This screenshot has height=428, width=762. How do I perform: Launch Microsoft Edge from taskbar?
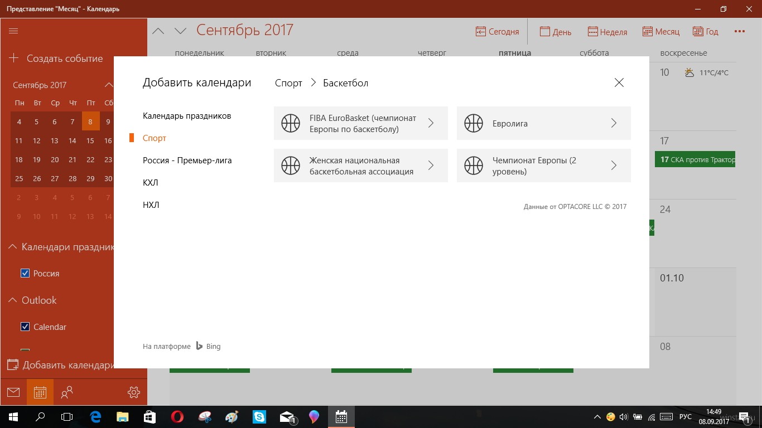pyautogui.click(x=95, y=417)
